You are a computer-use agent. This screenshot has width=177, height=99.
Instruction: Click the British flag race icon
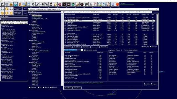(x=60, y=4)
